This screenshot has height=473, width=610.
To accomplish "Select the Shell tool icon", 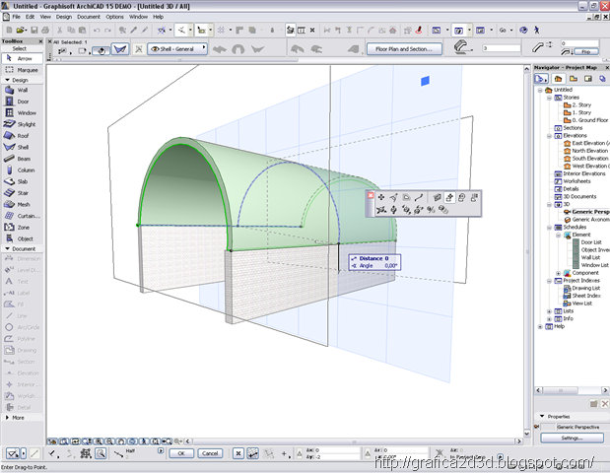I will [9, 147].
